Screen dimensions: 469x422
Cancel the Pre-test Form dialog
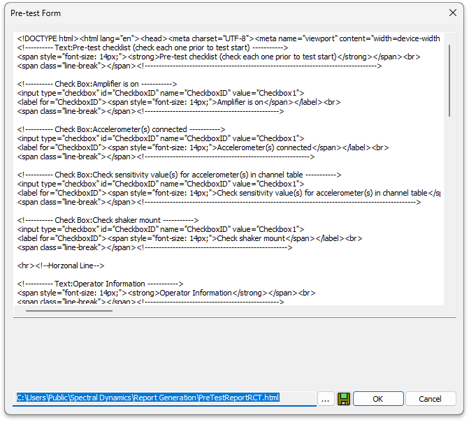pyautogui.click(x=430, y=399)
